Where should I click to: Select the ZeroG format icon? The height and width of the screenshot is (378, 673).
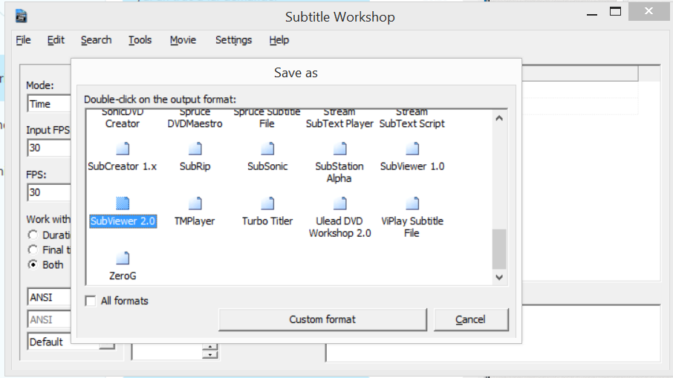click(123, 258)
